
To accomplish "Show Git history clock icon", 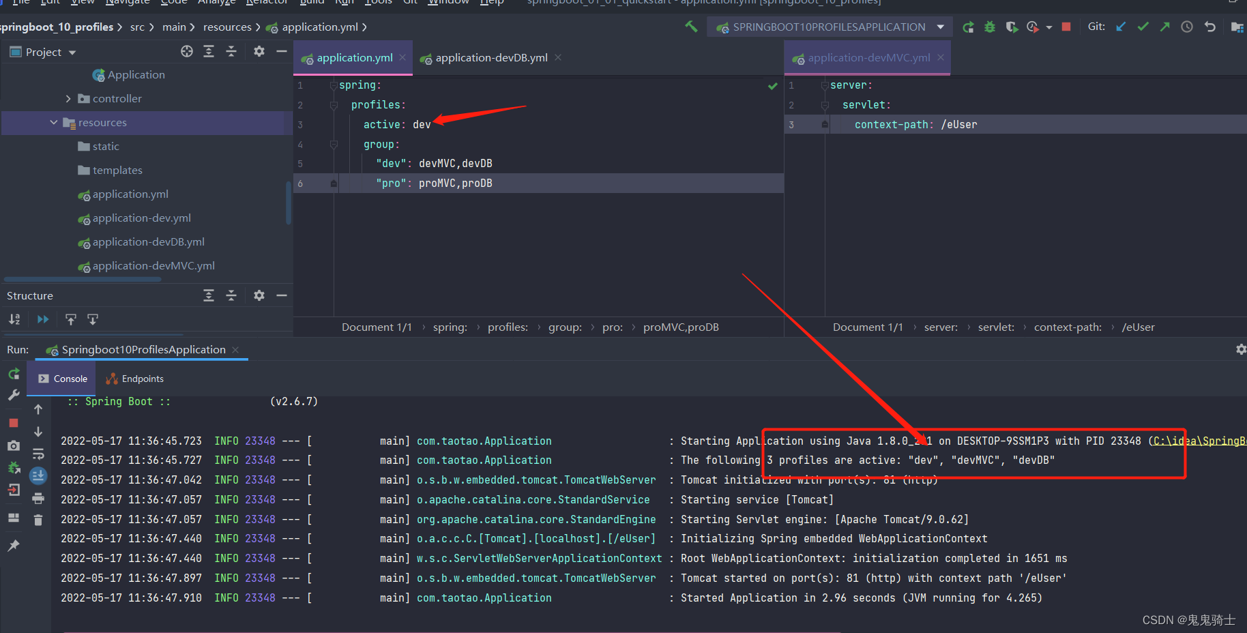I will click(x=1187, y=27).
